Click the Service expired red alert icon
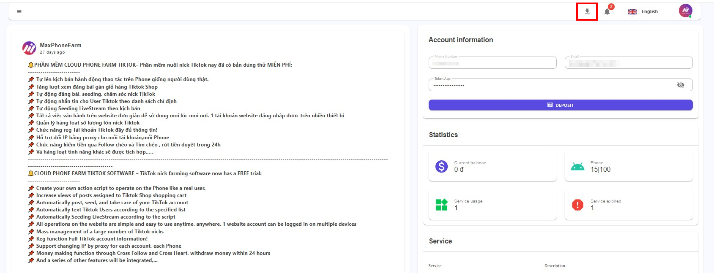 click(577, 205)
